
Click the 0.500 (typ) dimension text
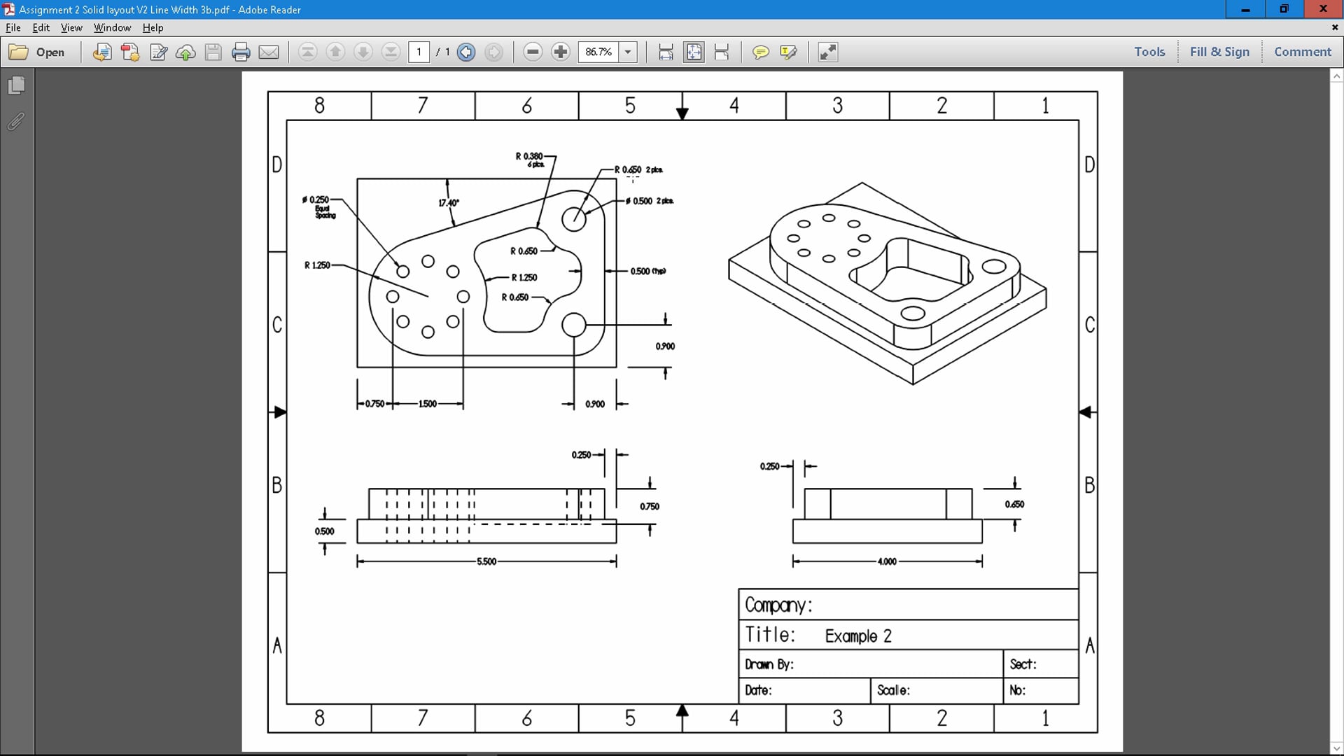[648, 271]
